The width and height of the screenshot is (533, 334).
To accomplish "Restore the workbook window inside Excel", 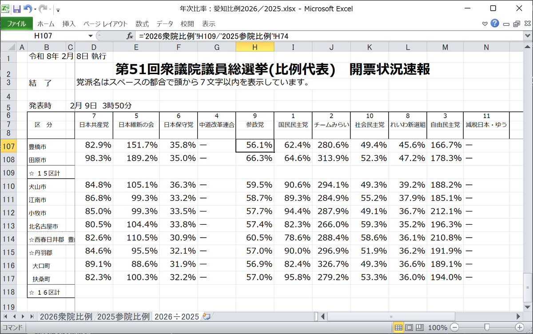I will (x=516, y=24).
